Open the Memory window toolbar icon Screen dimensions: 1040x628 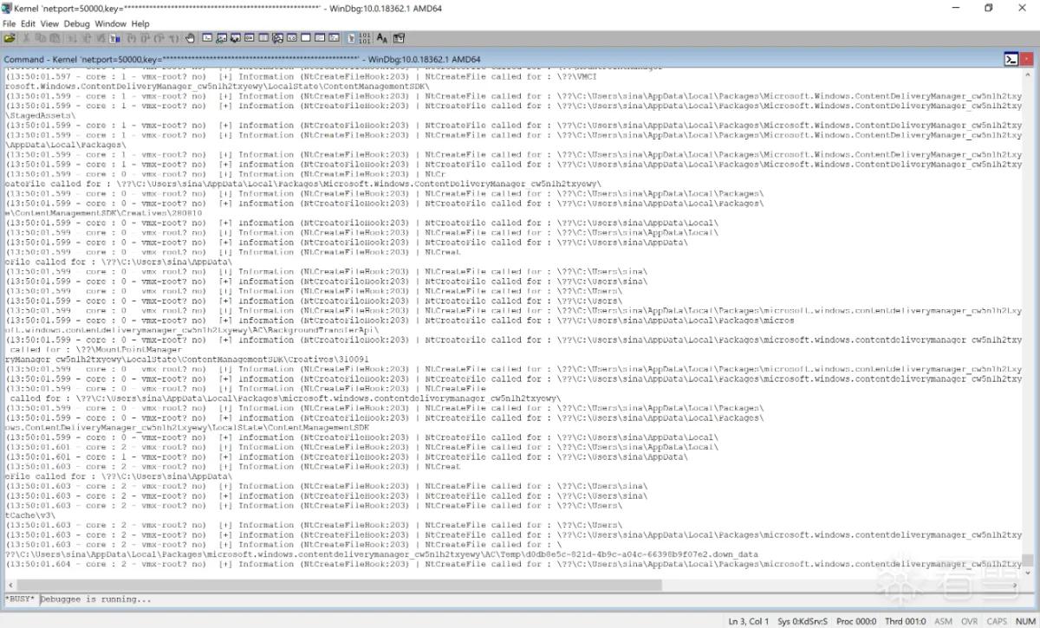(x=263, y=38)
